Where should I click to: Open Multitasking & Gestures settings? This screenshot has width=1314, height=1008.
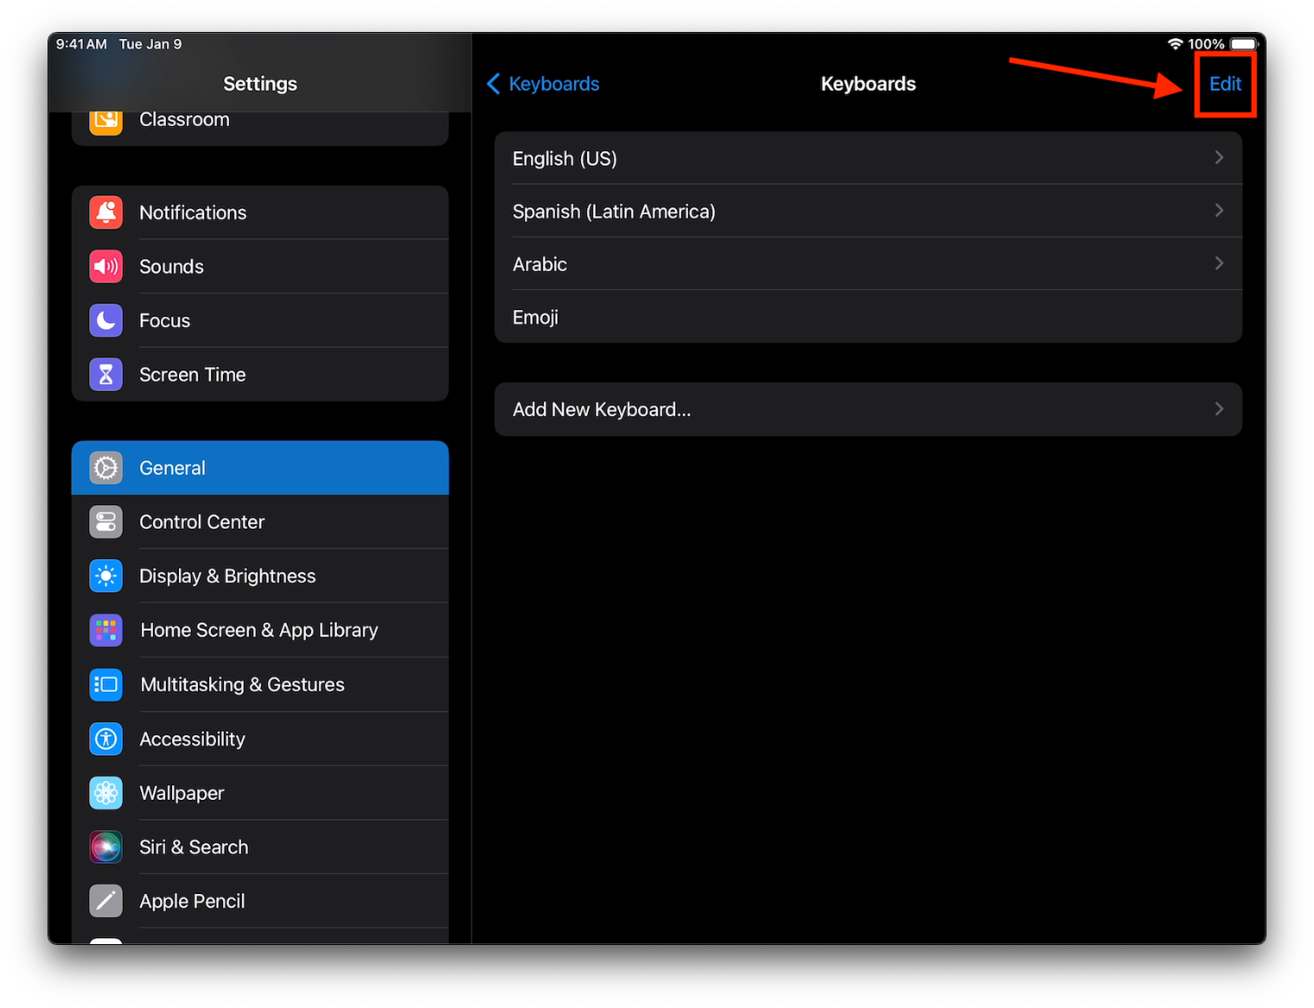point(242,685)
